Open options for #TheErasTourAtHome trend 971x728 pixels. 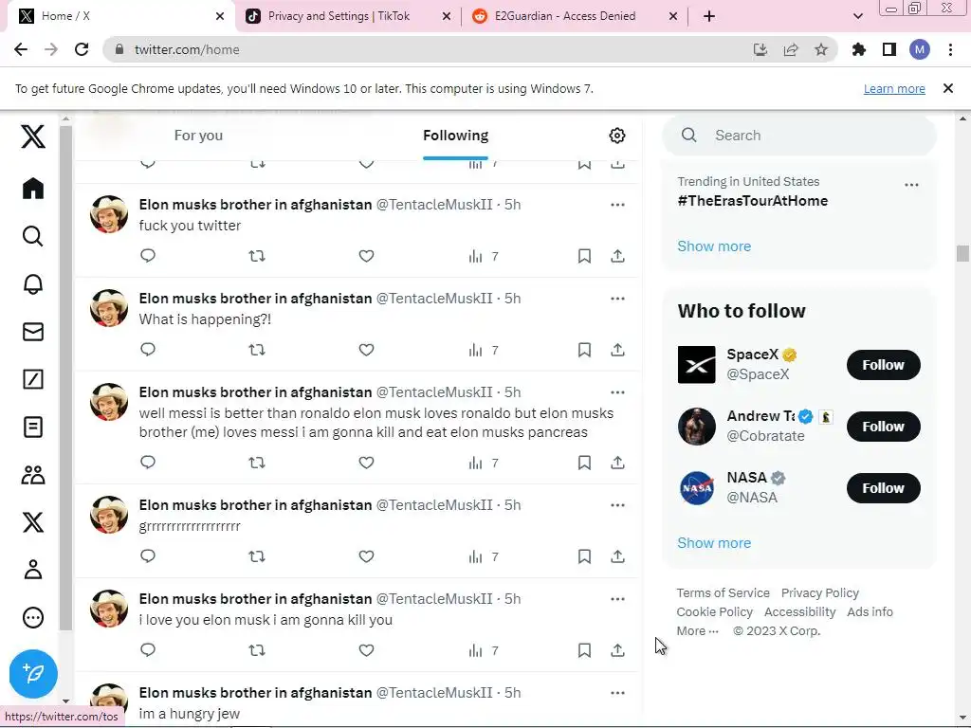[911, 185]
